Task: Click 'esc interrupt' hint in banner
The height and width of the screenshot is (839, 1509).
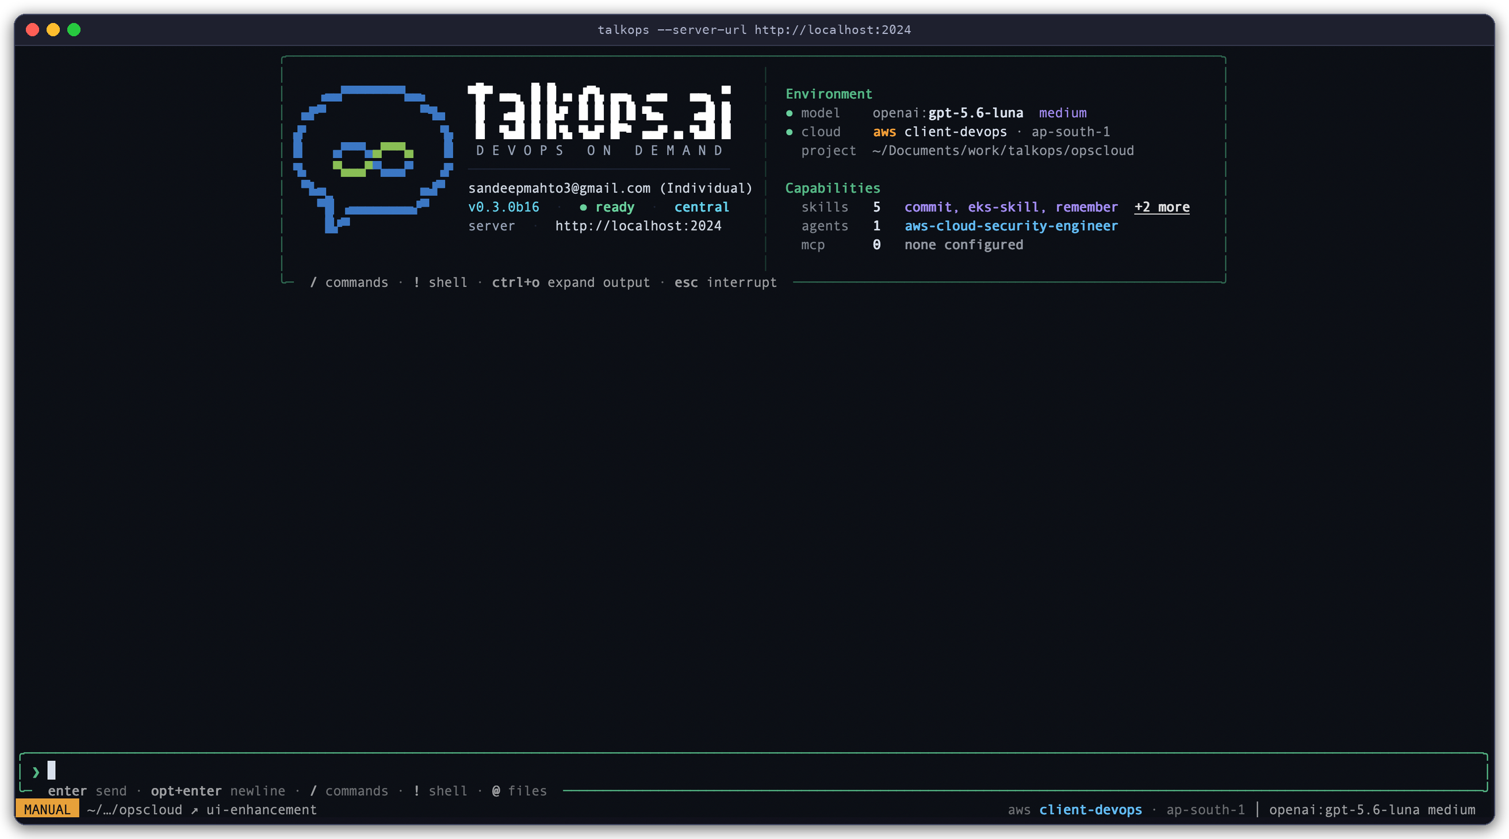Action: coord(725,282)
